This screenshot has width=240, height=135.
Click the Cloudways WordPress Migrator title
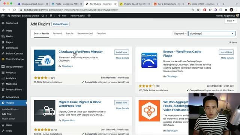pos(81,52)
